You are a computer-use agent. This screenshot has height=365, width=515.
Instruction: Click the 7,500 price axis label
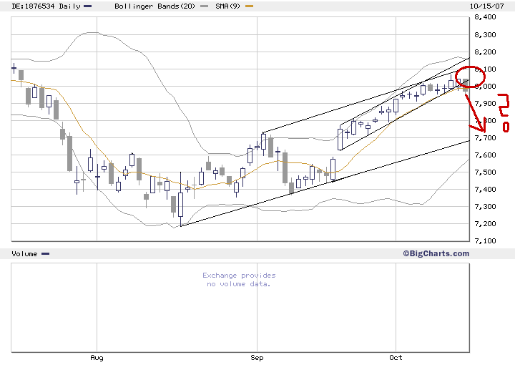point(485,172)
